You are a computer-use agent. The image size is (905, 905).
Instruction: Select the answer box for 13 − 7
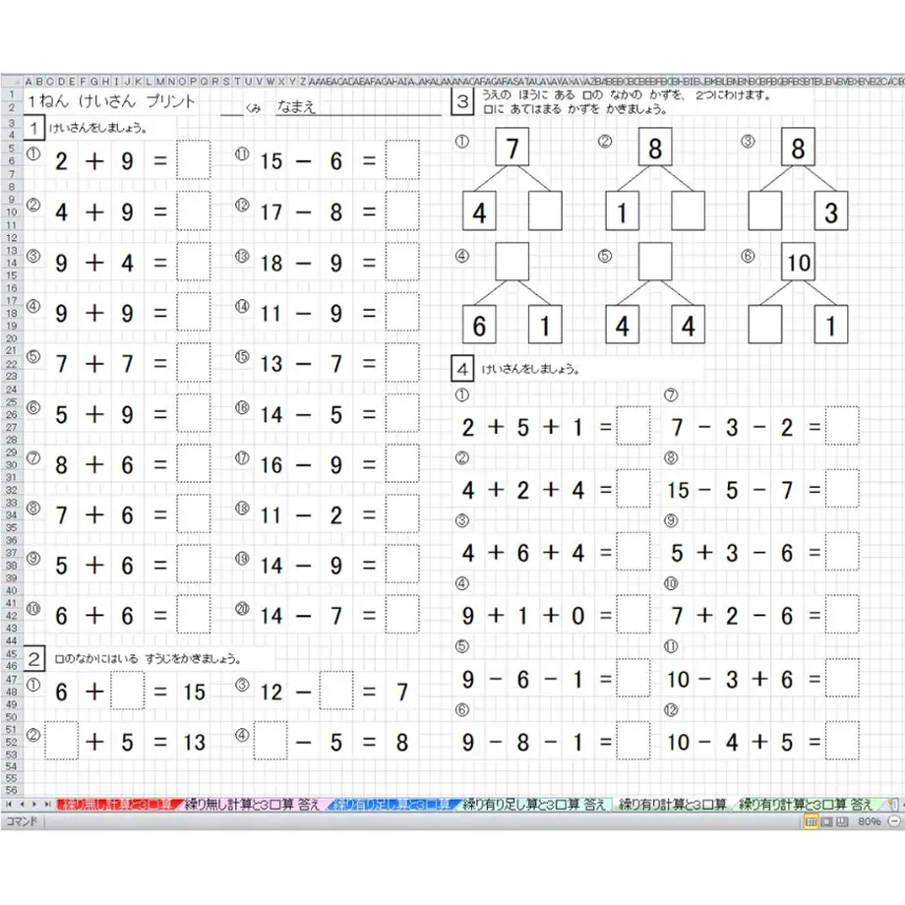coord(402,362)
